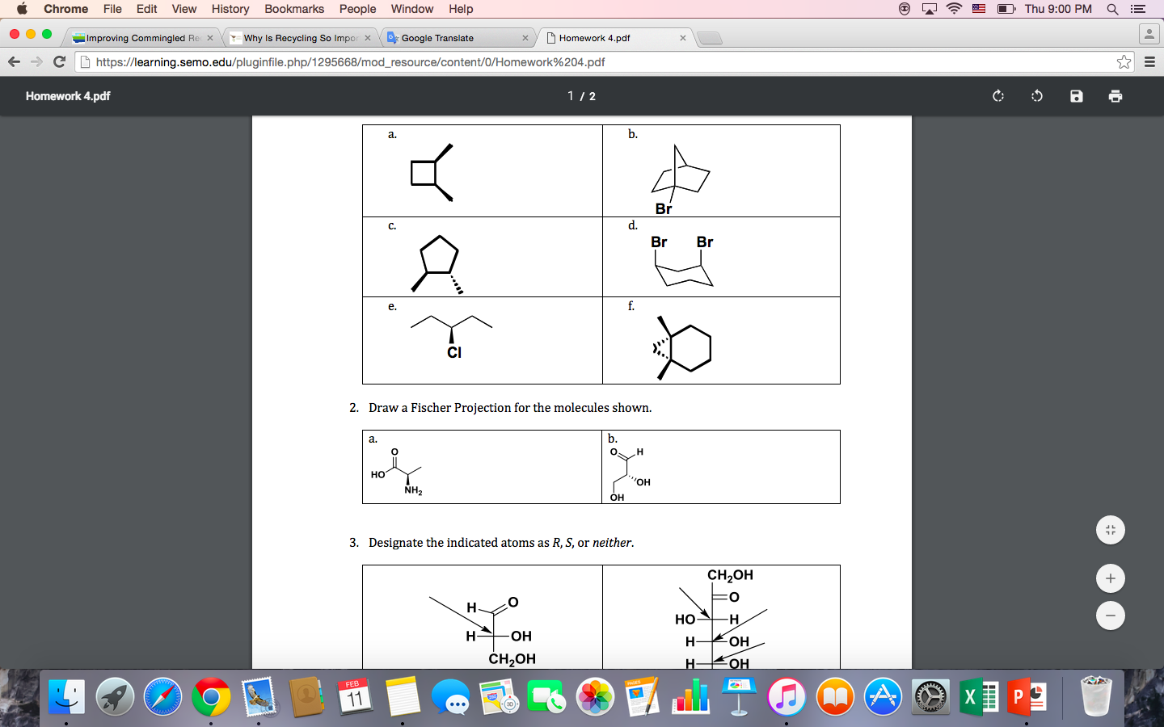1164x727 pixels.
Task: Navigate back with the back arrow
Action: pyautogui.click(x=14, y=61)
